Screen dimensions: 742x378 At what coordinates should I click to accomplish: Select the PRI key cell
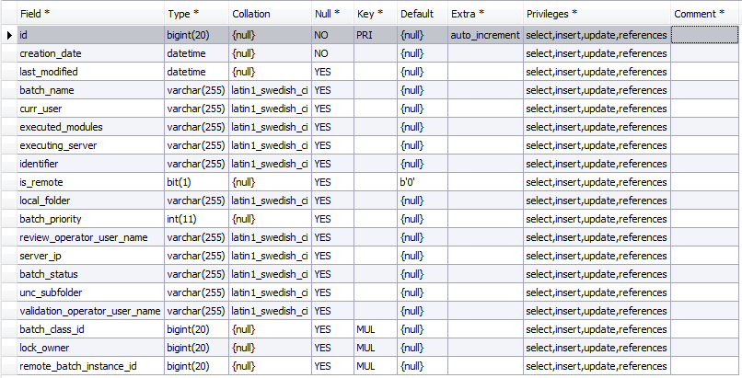tap(376, 35)
